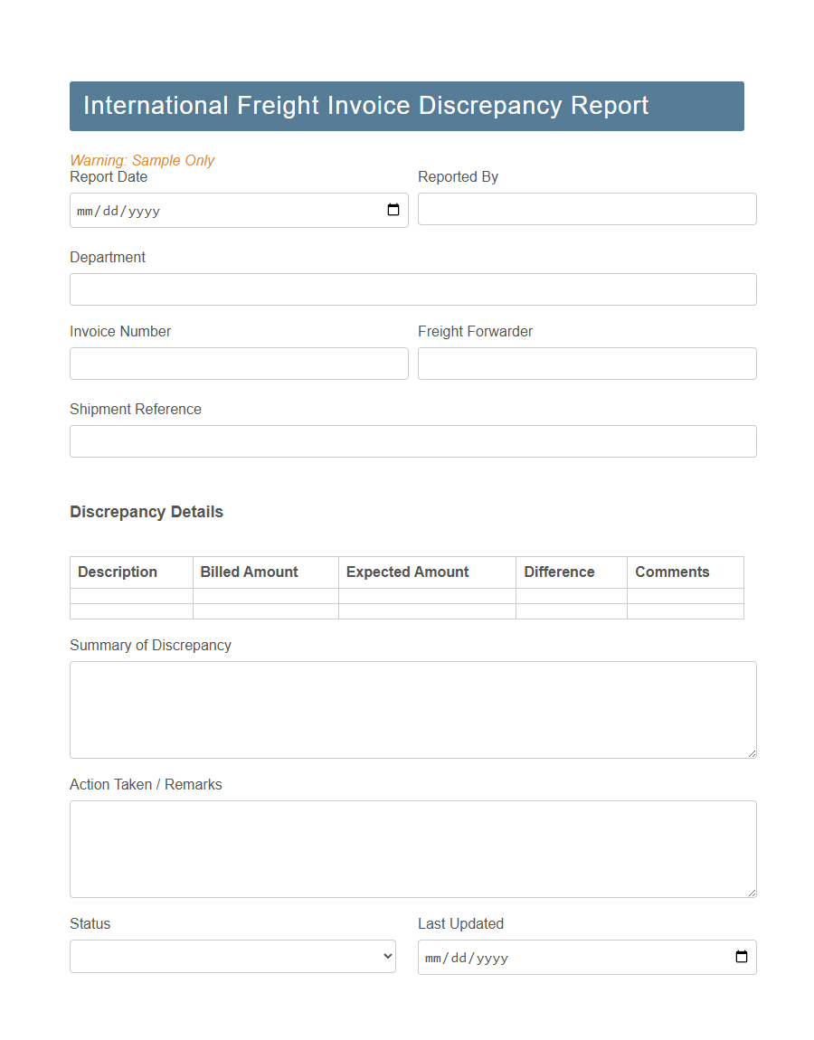This screenshot has width=814, height=1040.
Task: Click the Summary of Discrepancy textarea
Action: pyautogui.click(x=412, y=709)
